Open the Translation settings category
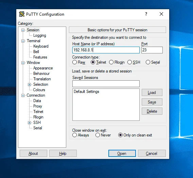 tap(42, 79)
